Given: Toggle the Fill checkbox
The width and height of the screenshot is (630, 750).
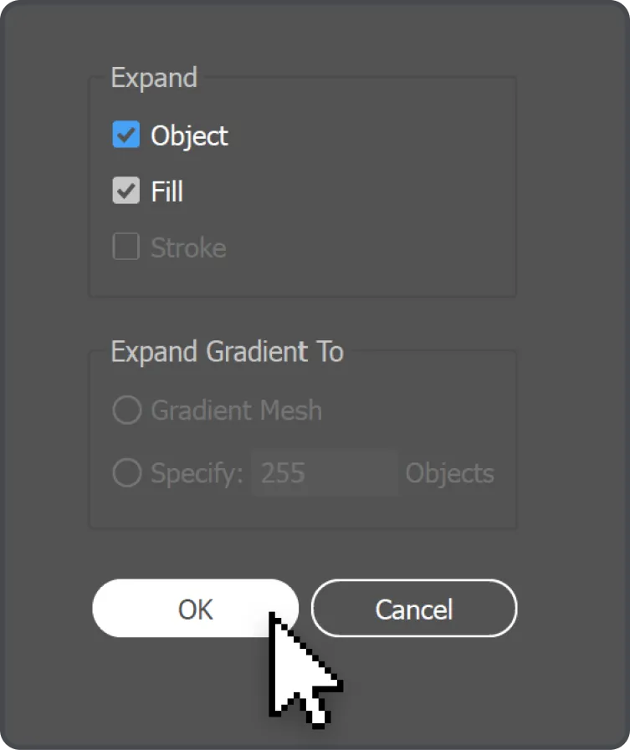Looking at the screenshot, I should pos(125,191).
